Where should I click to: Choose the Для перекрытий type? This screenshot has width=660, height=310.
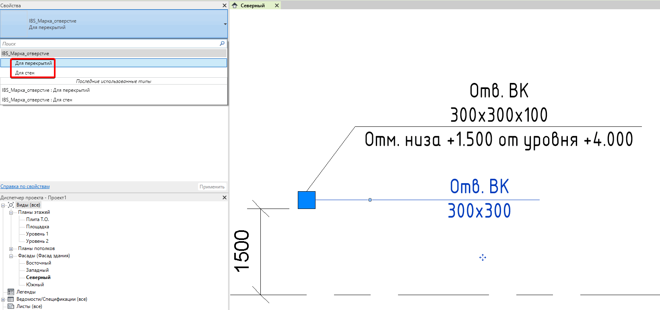[x=113, y=63]
